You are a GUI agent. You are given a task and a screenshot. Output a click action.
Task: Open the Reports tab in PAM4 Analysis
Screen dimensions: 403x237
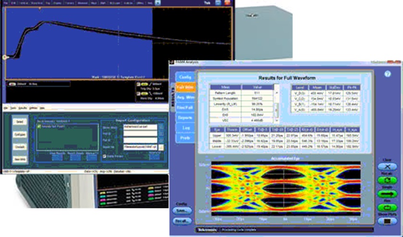click(x=185, y=117)
